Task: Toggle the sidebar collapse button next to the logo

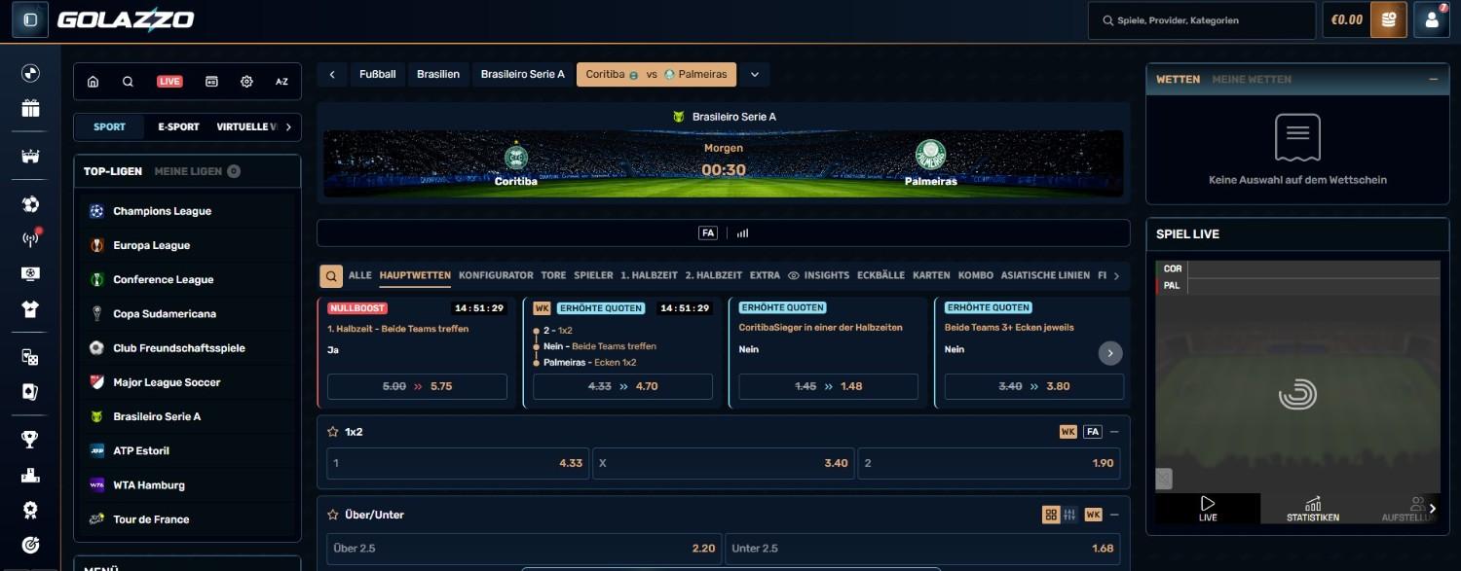Action: [30, 19]
